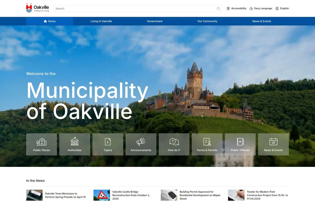315x202 pixels.
Task: Open the typewriter thumbnail for Town Musicians article
Action: [x=34, y=195]
